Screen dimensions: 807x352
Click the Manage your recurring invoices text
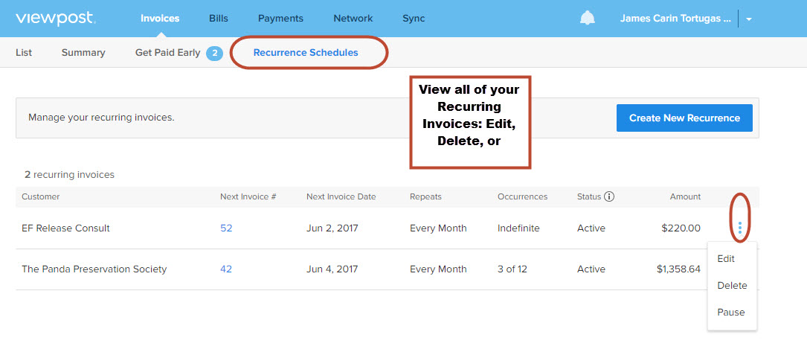(101, 118)
